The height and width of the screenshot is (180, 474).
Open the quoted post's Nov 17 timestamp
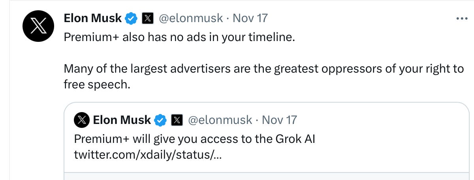[x=279, y=120]
